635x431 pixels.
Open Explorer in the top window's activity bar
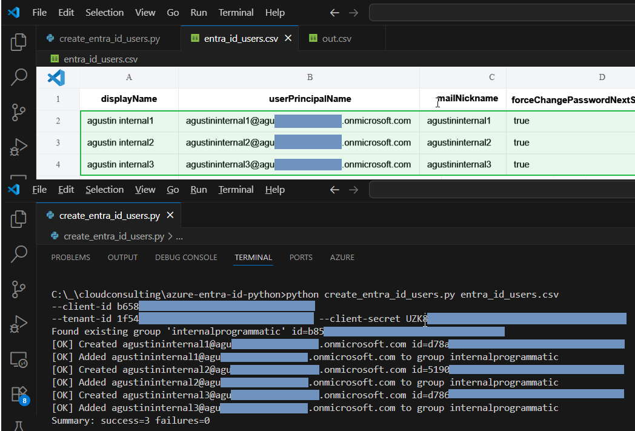click(19, 42)
